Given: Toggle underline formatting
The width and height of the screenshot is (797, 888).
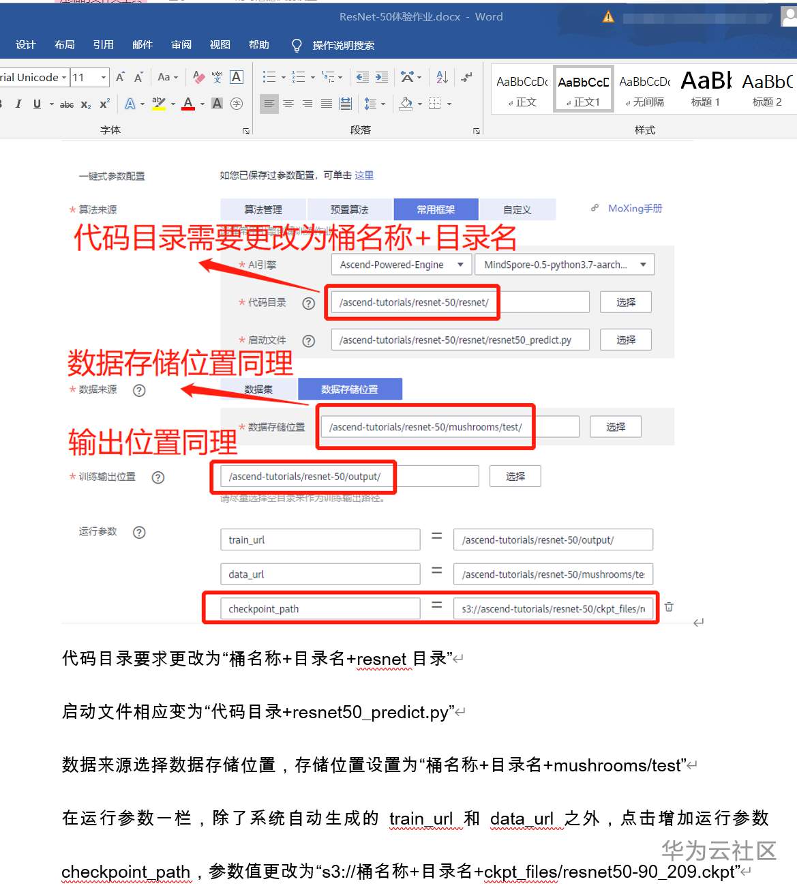Looking at the screenshot, I should (x=37, y=104).
